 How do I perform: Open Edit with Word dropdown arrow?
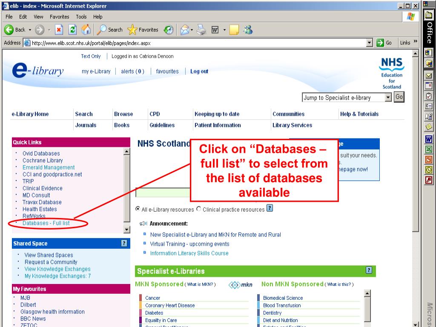[224, 30]
